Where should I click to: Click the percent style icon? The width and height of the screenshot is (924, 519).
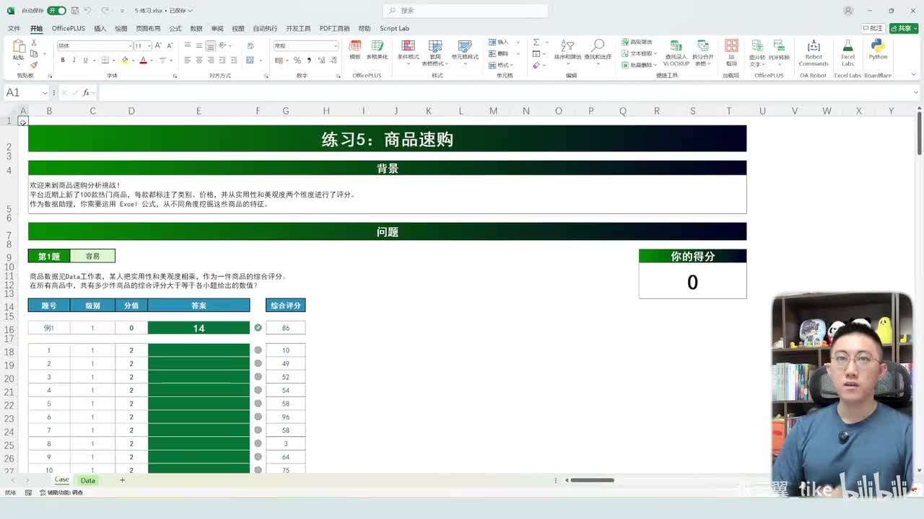coord(297,61)
